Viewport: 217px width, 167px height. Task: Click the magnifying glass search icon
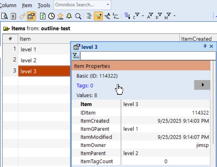pos(78,16)
